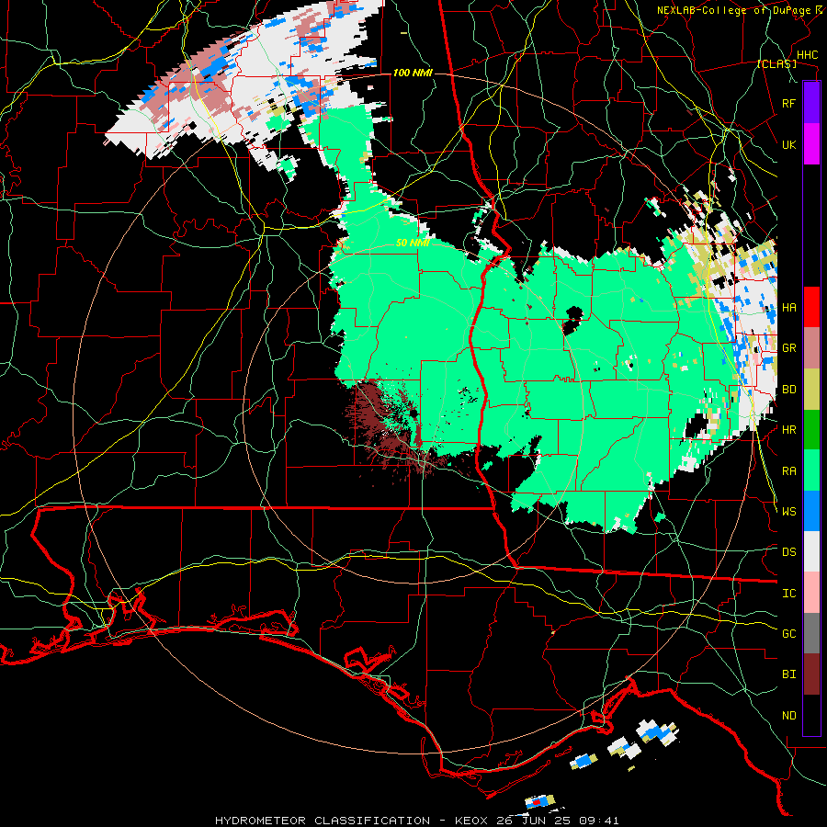
Task: Click the BI legend label
Action: pyautogui.click(x=788, y=674)
